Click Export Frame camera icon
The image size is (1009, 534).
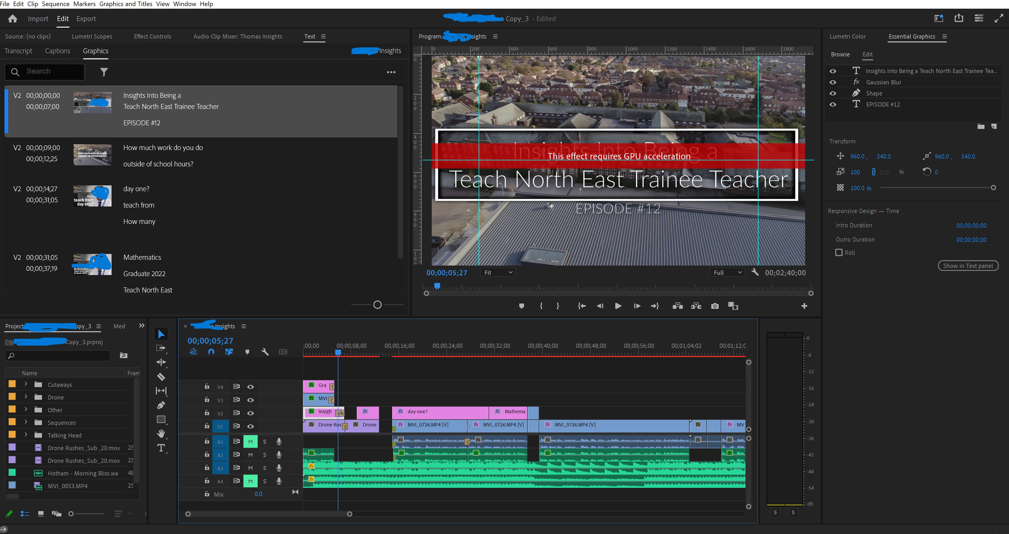[715, 306]
